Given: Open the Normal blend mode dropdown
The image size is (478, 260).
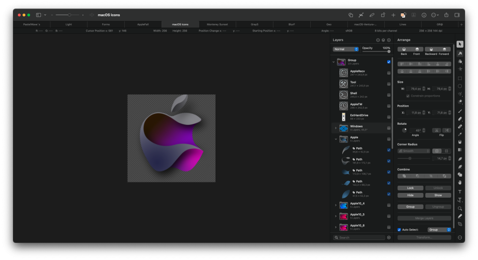Looking at the screenshot, I should coord(346,49).
